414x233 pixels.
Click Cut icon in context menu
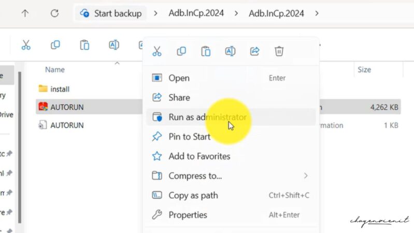tap(157, 51)
